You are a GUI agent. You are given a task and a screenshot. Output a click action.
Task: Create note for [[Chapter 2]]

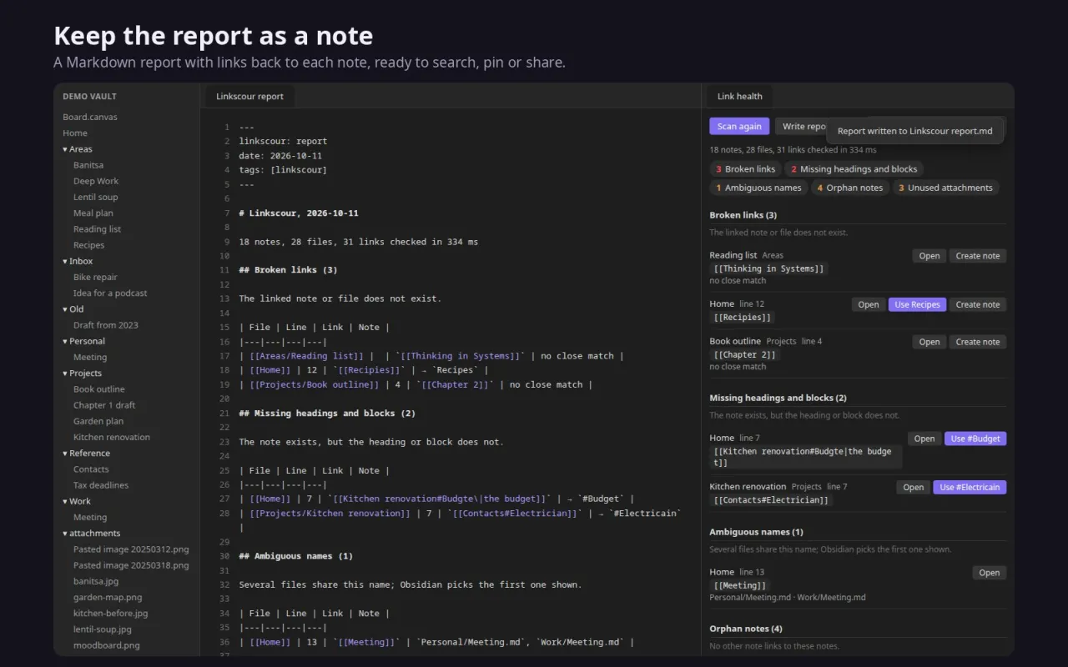[978, 342]
